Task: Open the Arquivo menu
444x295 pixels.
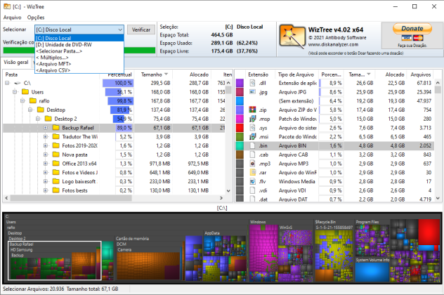Action: tap(12, 18)
